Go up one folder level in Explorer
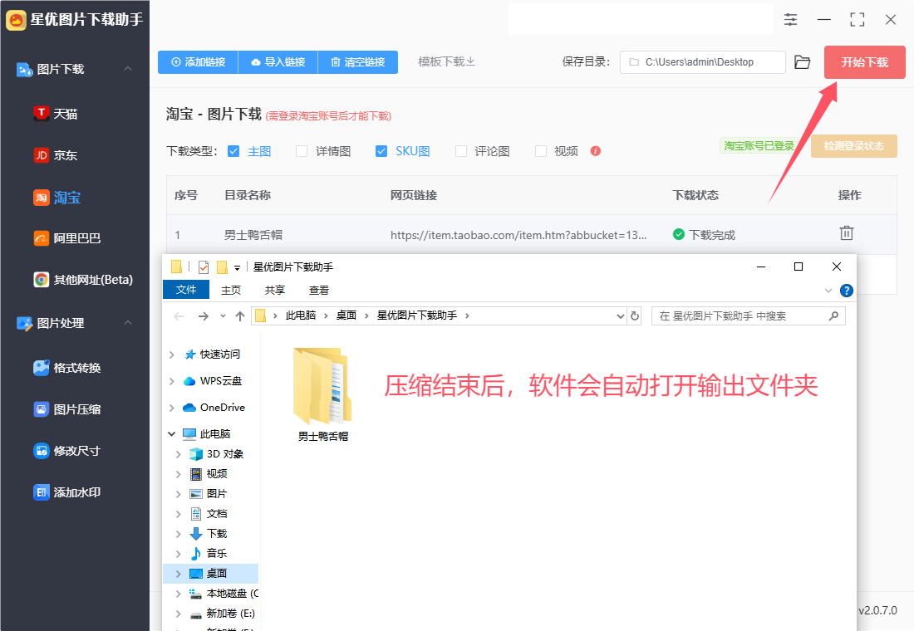The width and height of the screenshot is (914, 631). coord(239,315)
